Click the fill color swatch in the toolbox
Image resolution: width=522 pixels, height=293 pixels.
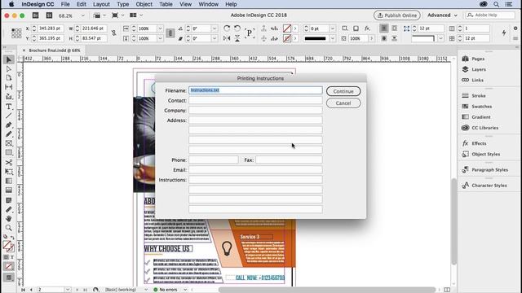pyautogui.click(x=7, y=245)
